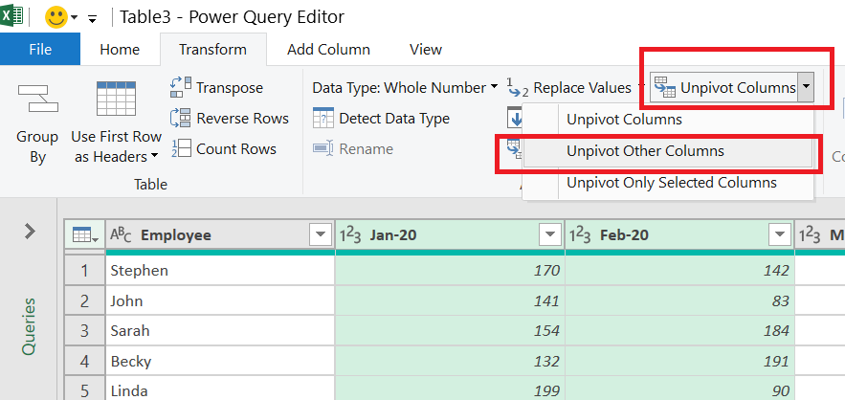Click the Replace Values icon
This screenshot has height=400, width=845.
[x=517, y=88]
